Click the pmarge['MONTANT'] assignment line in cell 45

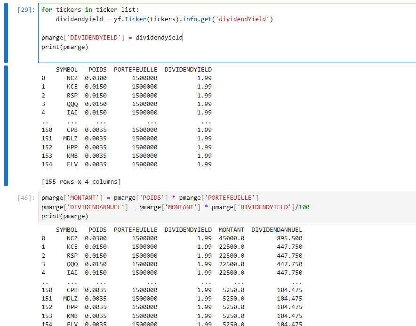[x=150, y=198]
